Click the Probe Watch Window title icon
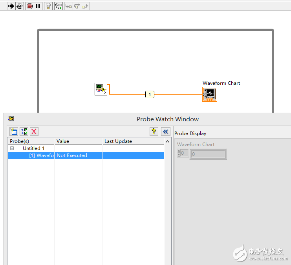This screenshot has height=265, width=291. click(x=11, y=119)
